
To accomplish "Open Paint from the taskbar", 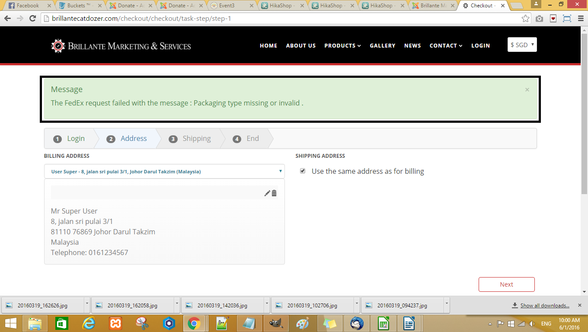I will [303, 323].
